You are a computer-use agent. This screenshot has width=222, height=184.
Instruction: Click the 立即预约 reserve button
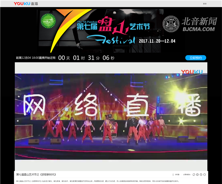click(x=196, y=58)
